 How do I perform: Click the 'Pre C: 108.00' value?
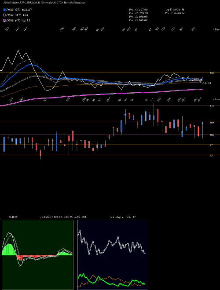[x=138, y=20]
